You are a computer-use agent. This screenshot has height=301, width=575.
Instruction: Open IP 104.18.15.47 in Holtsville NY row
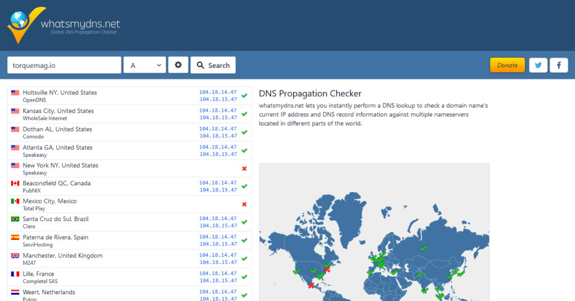218,99
